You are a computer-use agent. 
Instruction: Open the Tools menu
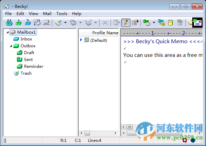[61, 14]
